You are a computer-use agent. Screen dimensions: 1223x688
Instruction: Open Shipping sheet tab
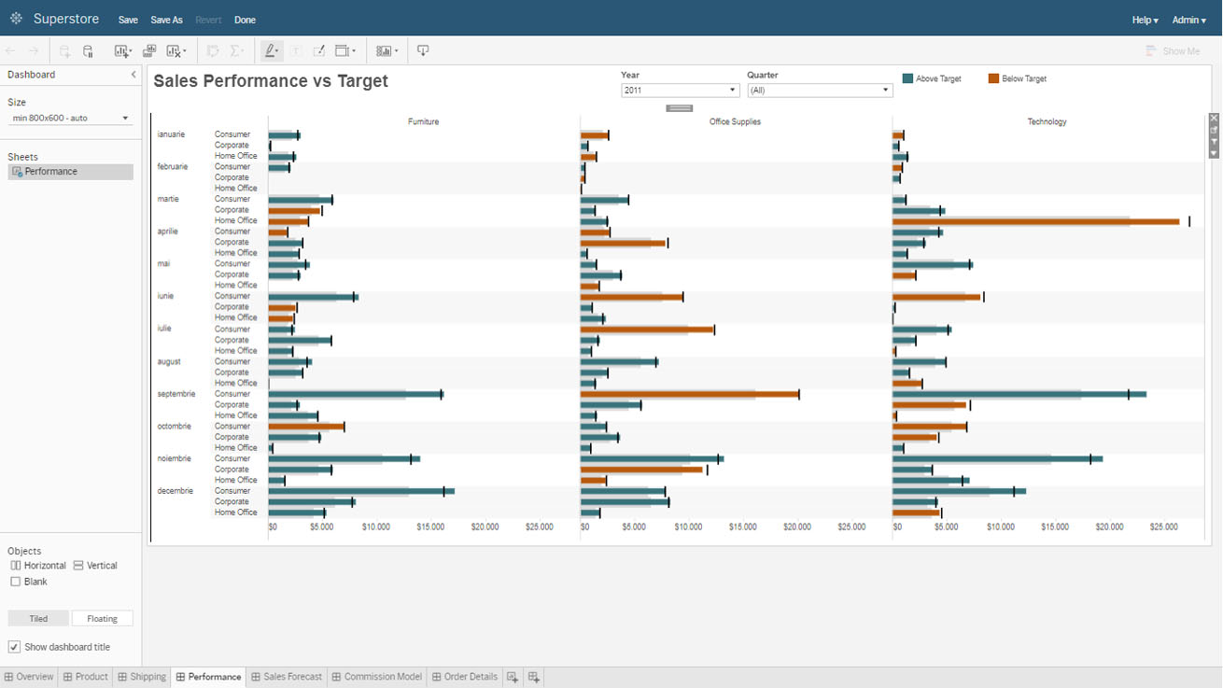pyautogui.click(x=142, y=677)
